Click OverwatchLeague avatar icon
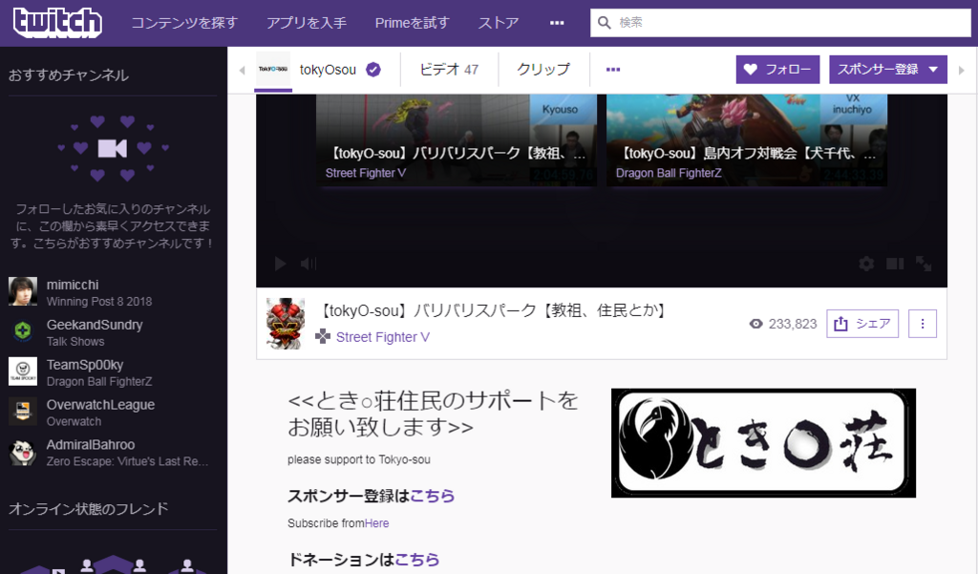 coord(23,411)
